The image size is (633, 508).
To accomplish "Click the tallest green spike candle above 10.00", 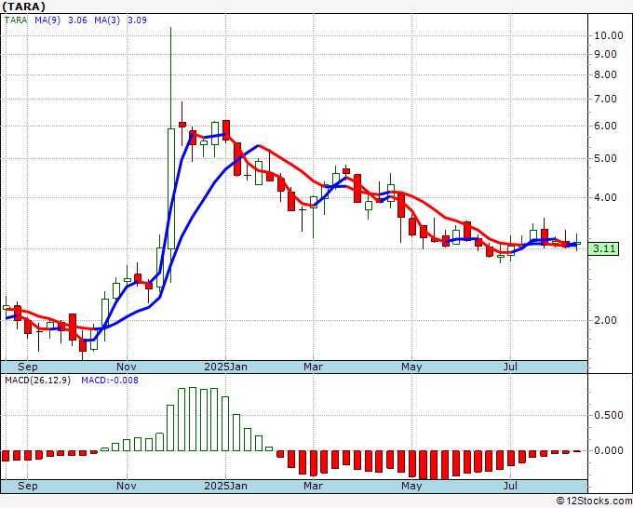I will 171,155.
